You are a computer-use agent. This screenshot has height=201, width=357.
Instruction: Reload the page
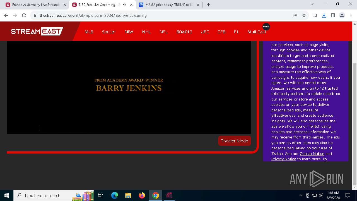click(x=24, y=15)
